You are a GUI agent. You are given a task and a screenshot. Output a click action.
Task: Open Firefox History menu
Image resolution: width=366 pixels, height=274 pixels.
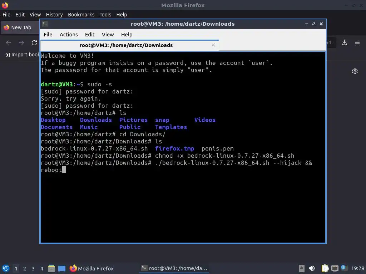[x=54, y=15]
